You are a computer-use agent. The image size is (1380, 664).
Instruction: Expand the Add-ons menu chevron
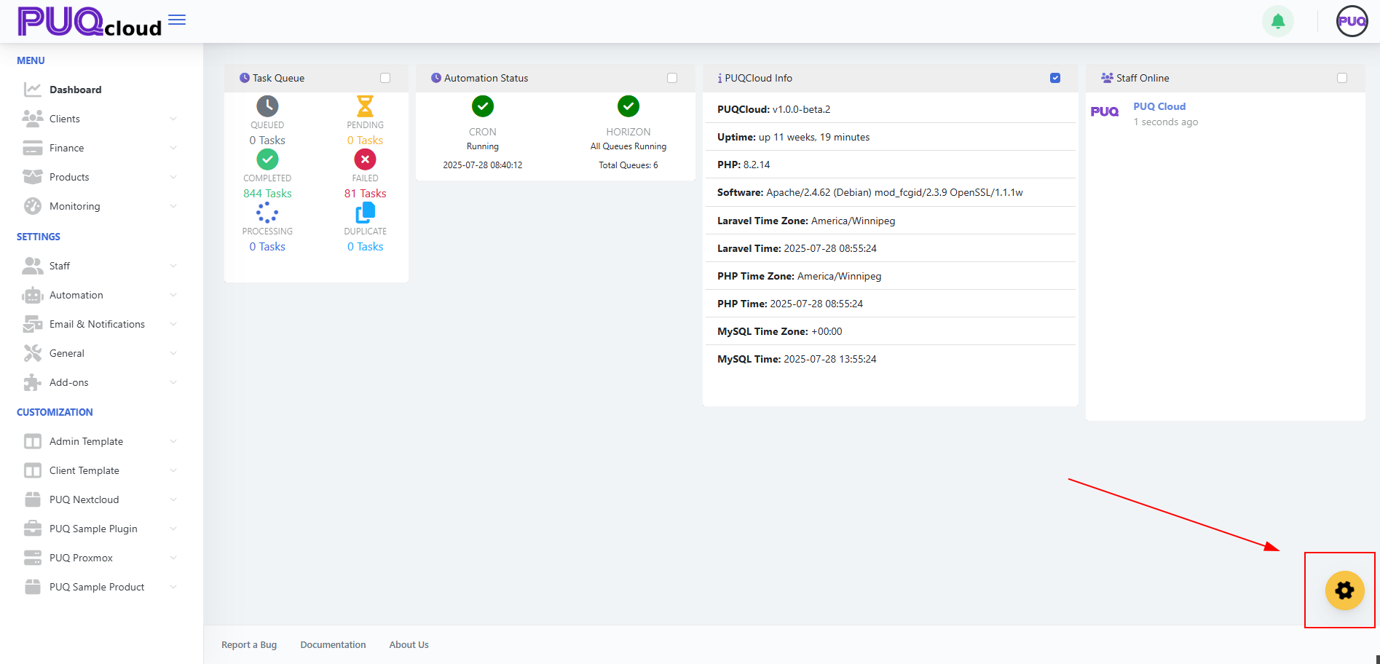173,382
